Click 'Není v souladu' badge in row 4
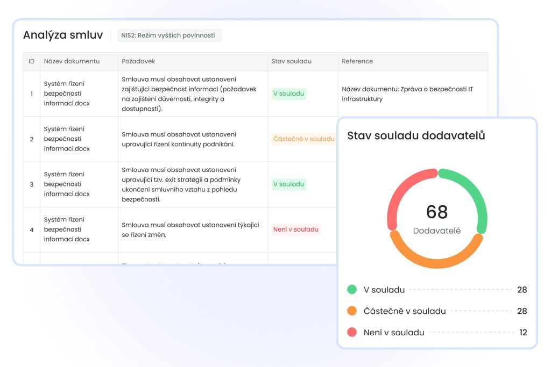 tap(296, 229)
